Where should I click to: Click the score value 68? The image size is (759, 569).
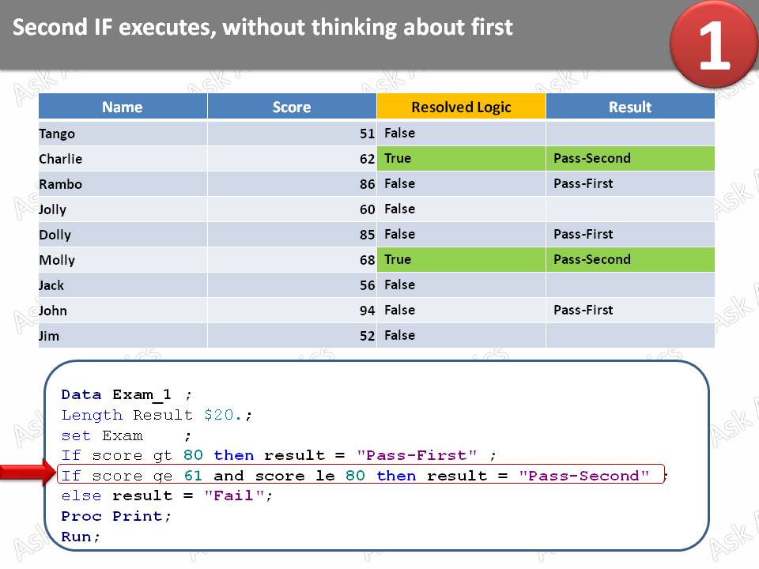click(x=367, y=260)
